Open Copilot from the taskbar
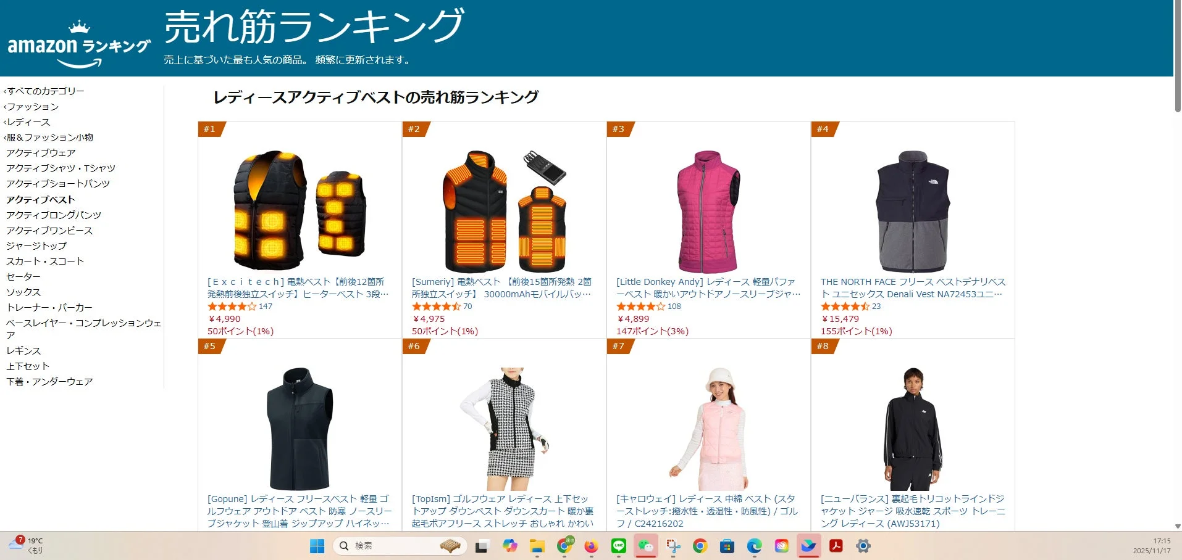 [x=509, y=545]
